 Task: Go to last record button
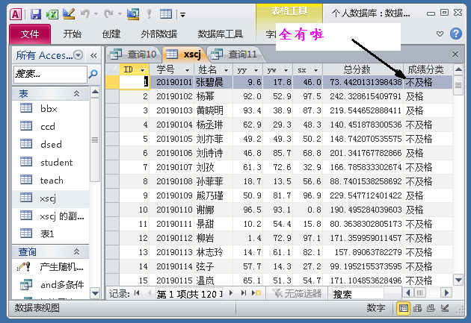(244, 293)
